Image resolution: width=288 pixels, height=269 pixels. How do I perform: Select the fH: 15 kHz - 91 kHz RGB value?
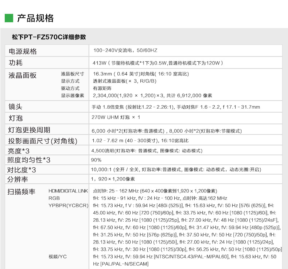point(160,198)
